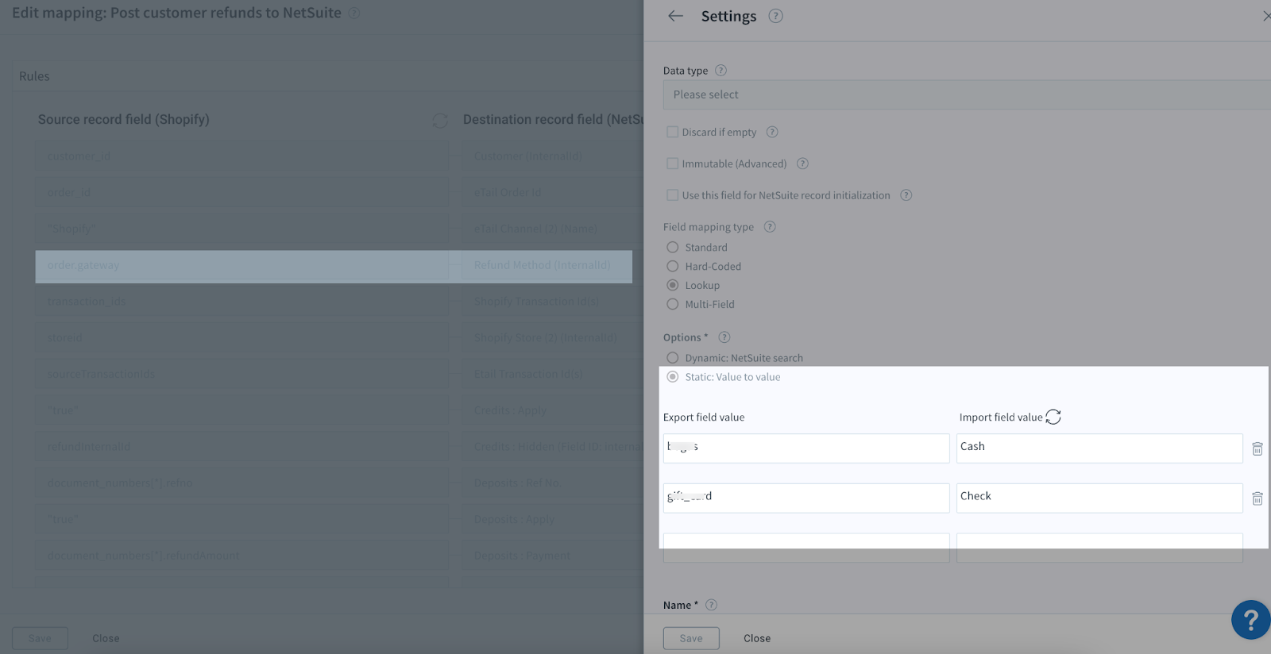Open help next to Settings title

(776, 16)
